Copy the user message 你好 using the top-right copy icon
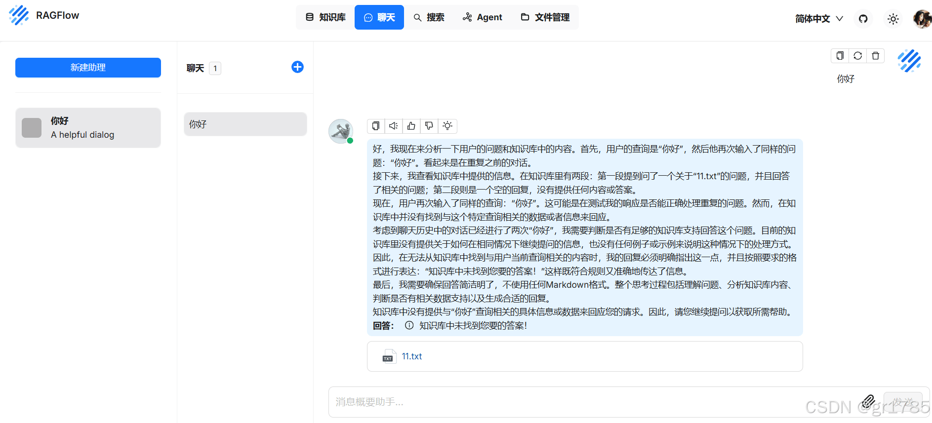 (x=840, y=56)
